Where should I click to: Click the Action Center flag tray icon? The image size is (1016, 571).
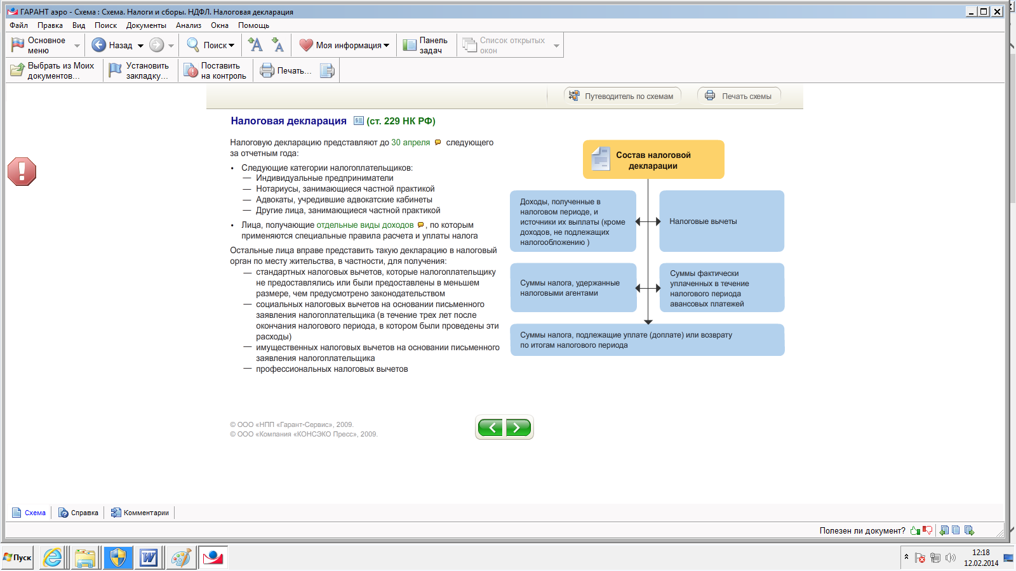click(x=920, y=558)
